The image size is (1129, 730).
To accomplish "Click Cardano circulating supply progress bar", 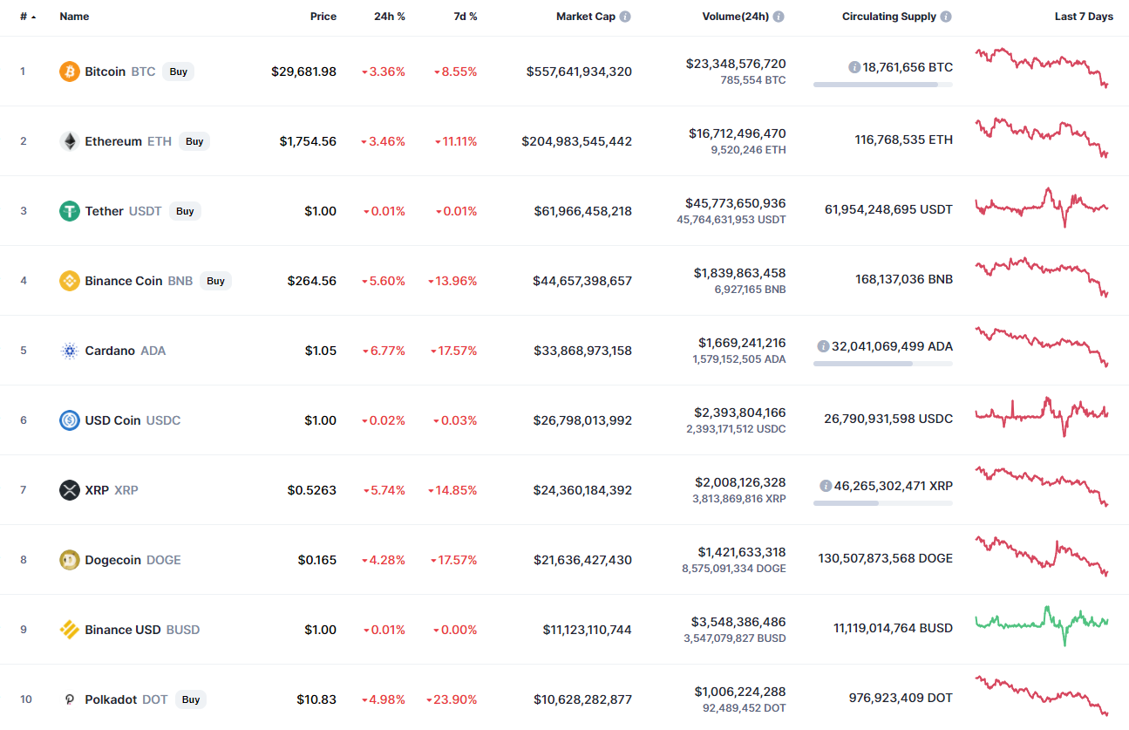I will (x=882, y=363).
